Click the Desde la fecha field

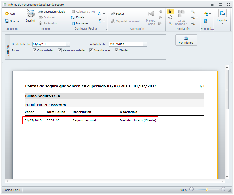pyautogui.click(x=49, y=44)
